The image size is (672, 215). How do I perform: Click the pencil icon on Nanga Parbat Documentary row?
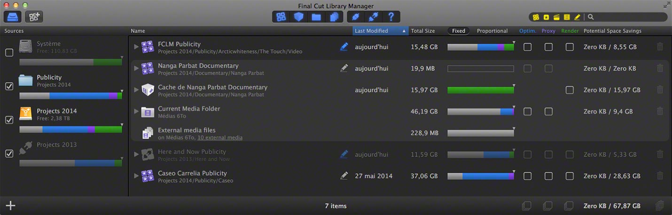[x=344, y=69]
